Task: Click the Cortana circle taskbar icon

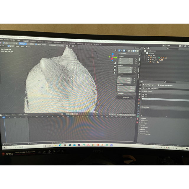Action: tap(45, 146)
